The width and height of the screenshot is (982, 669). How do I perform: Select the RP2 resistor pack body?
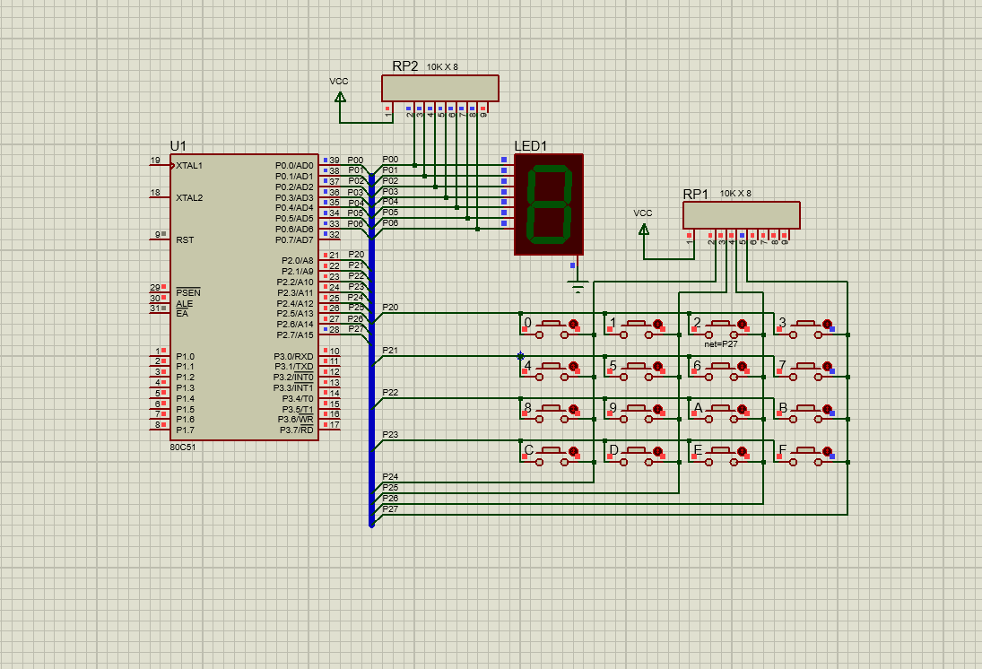(x=440, y=88)
